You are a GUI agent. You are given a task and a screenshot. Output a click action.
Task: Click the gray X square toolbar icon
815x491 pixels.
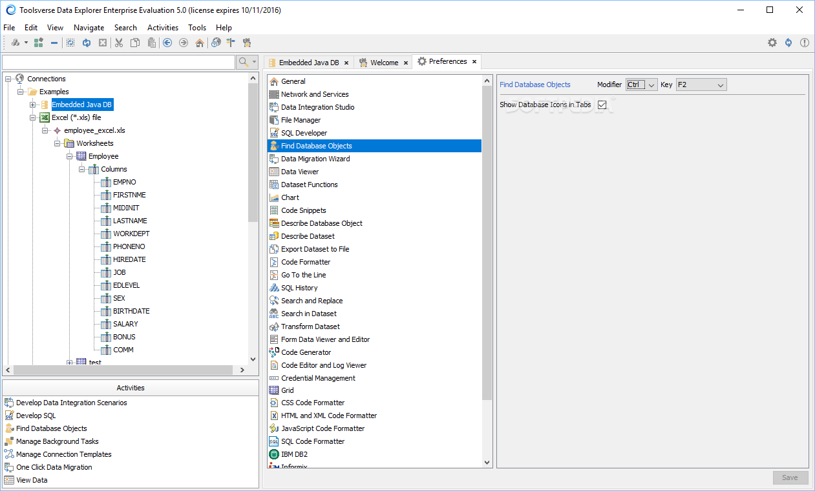click(102, 43)
